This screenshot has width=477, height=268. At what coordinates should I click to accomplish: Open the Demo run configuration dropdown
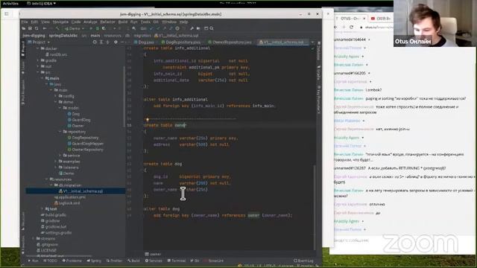point(74,28)
